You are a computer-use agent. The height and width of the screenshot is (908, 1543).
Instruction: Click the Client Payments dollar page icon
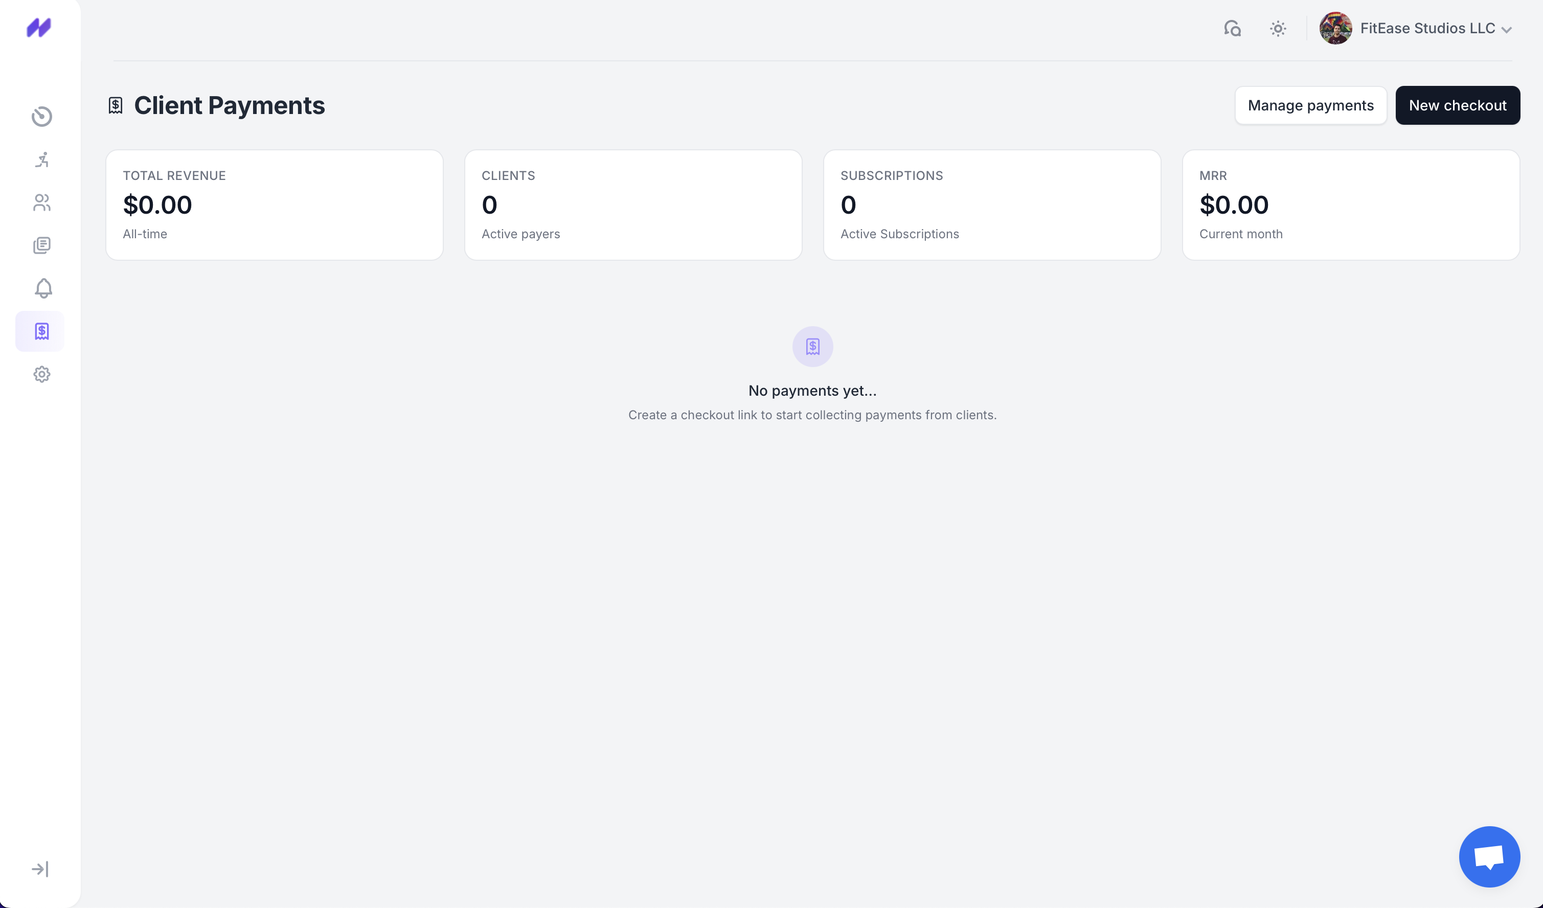116,105
